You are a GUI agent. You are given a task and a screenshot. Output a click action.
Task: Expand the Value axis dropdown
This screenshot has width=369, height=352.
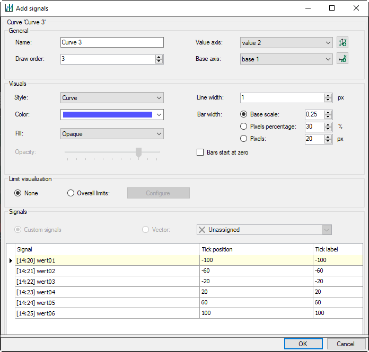[x=286, y=42]
